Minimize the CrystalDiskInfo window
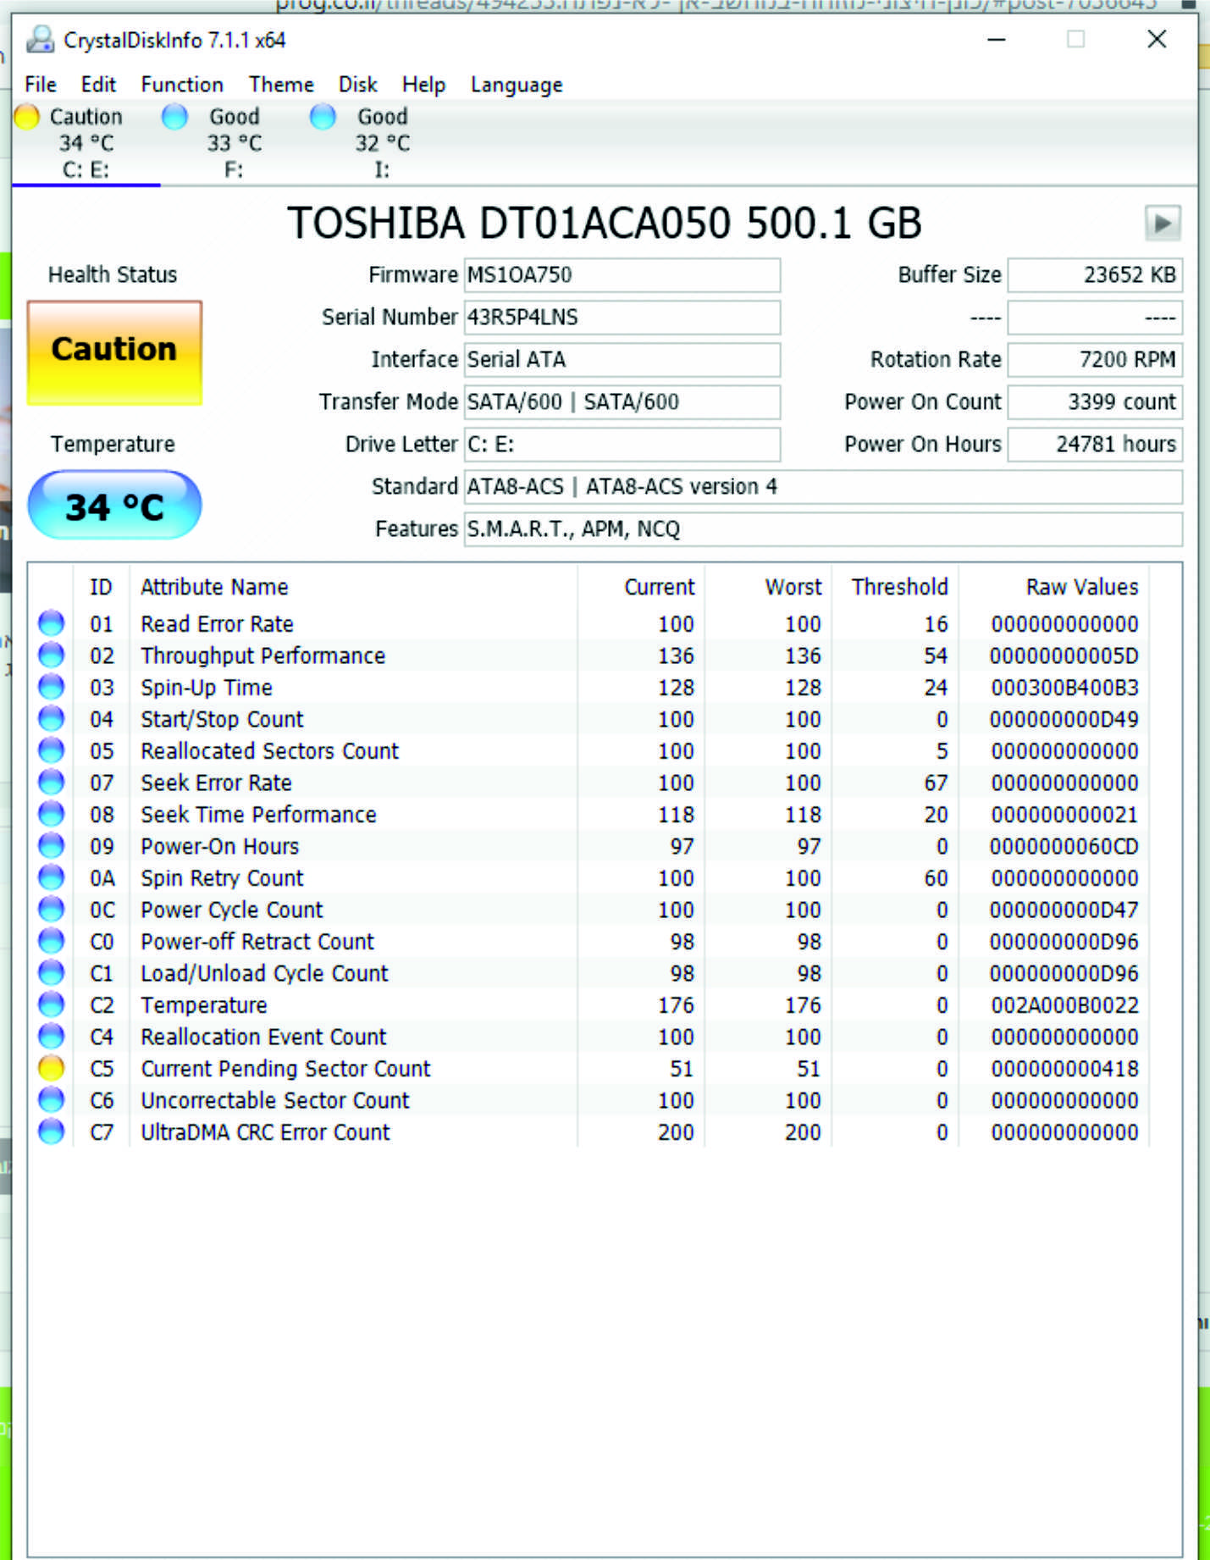This screenshot has width=1210, height=1560. pos(997,40)
